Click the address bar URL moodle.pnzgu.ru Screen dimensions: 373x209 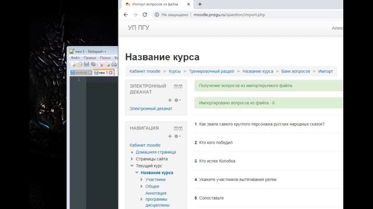[x=229, y=15]
